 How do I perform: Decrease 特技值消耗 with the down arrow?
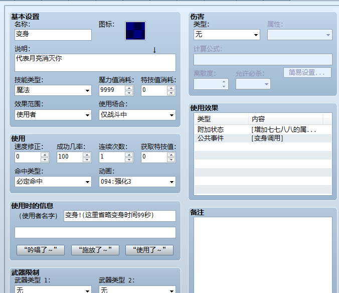coord(171,93)
